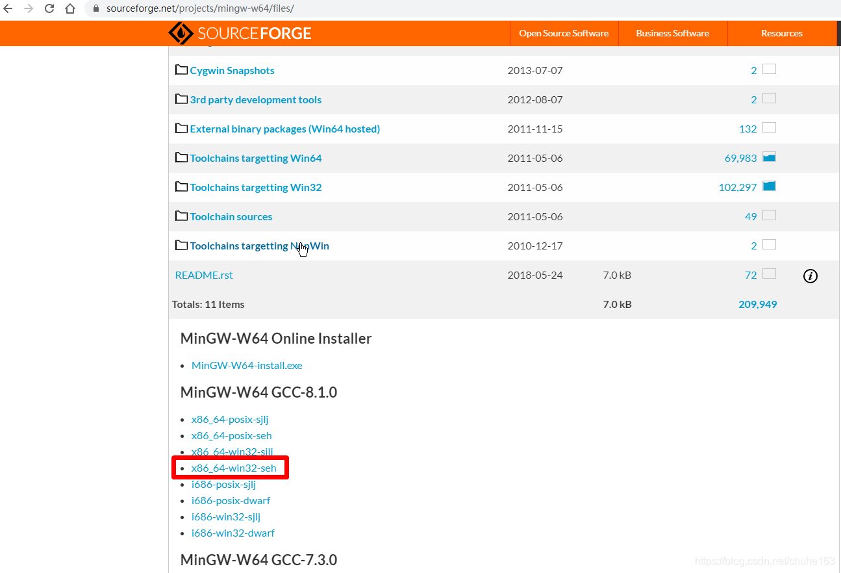Click download count 102,297 for Toolchains Win32

tap(738, 187)
